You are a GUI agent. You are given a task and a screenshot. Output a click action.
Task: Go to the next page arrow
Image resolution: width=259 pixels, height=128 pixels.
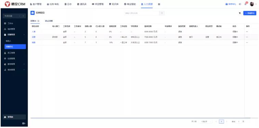[x=226, y=122]
